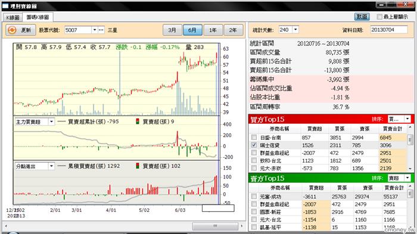Switch to the 籌碼K線圖 tab

38,17
